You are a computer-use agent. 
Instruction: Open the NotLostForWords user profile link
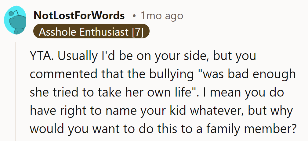[x=79, y=16]
